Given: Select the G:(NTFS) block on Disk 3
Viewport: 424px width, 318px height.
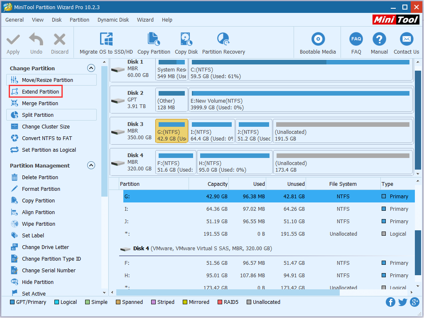Looking at the screenshot, I should pyautogui.click(x=172, y=131).
